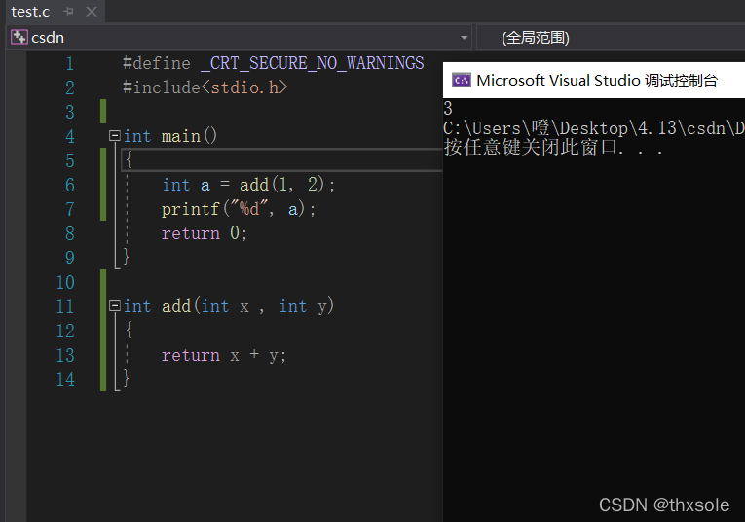Close the test.c tab
The width and height of the screenshot is (745, 522).
point(92,12)
